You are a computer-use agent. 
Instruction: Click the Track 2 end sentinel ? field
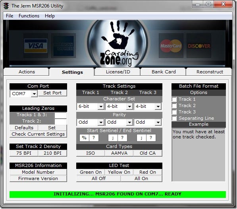point(122,138)
